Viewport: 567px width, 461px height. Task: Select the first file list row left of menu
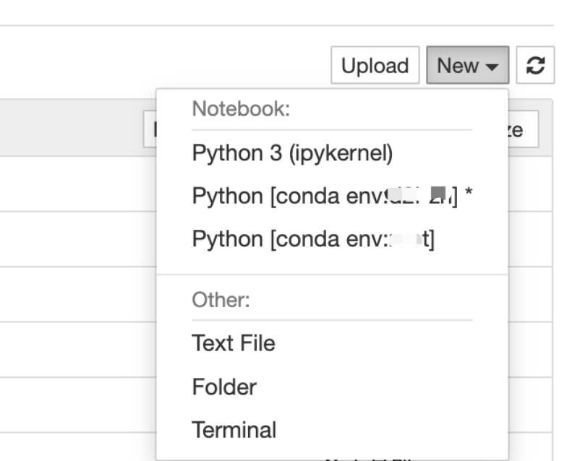click(x=72, y=184)
